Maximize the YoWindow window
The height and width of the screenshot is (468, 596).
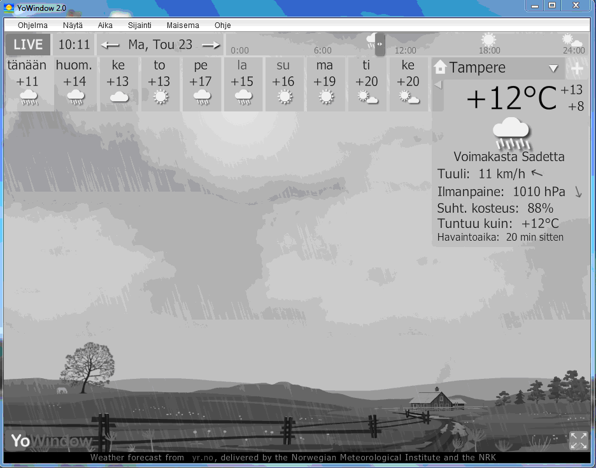[552, 5]
